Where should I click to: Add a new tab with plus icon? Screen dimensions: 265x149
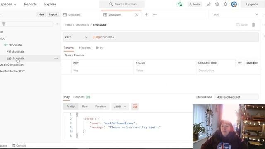pyautogui.click(x=146, y=14)
